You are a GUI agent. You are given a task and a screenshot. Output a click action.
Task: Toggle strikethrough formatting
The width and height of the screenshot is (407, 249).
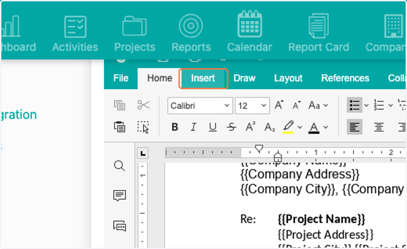tap(232, 127)
